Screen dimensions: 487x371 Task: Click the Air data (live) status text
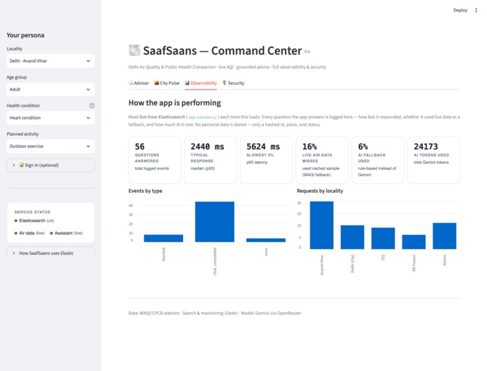coord(32,233)
